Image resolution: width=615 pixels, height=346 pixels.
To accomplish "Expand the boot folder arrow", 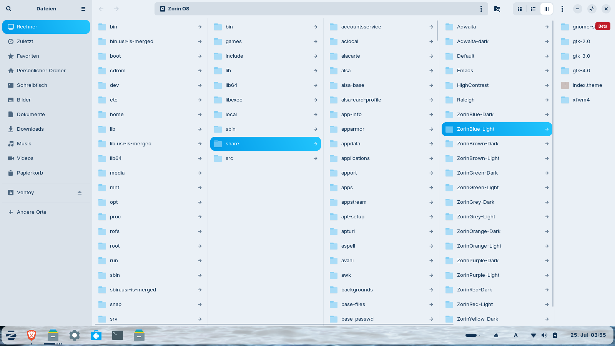I will tap(200, 56).
